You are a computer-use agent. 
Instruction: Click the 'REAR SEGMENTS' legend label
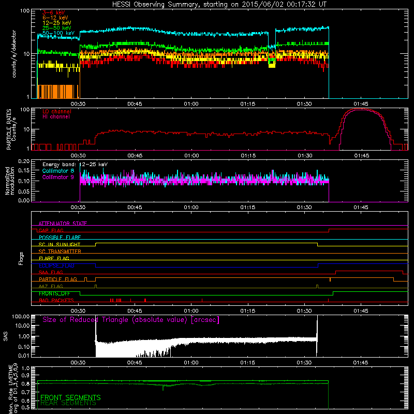coord(68,403)
